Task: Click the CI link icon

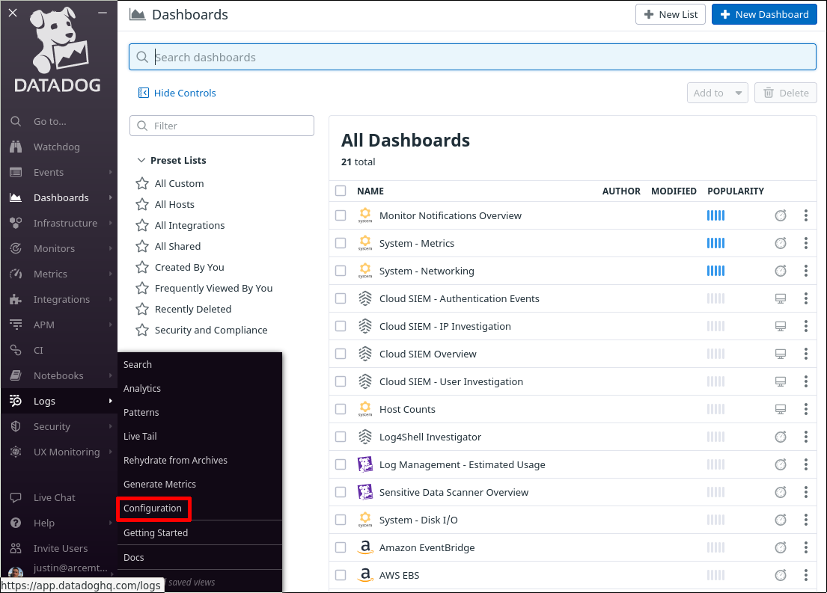Action: click(x=16, y=350)
